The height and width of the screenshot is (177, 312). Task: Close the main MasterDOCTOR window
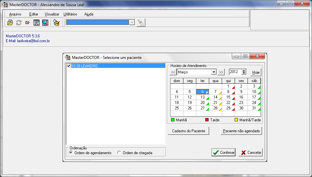coord(302,3)
